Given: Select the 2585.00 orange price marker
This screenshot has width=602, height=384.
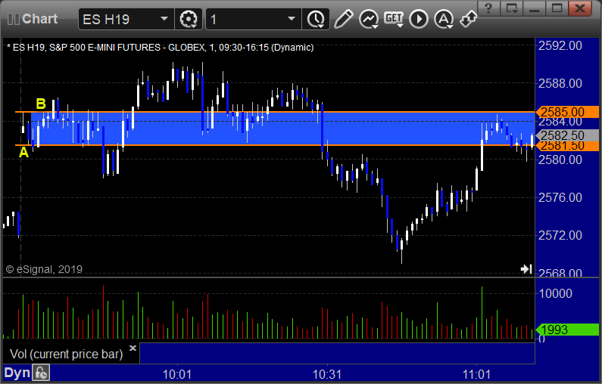Looking at the screenshot, I should pyautogui.click(x=566, y=112).
